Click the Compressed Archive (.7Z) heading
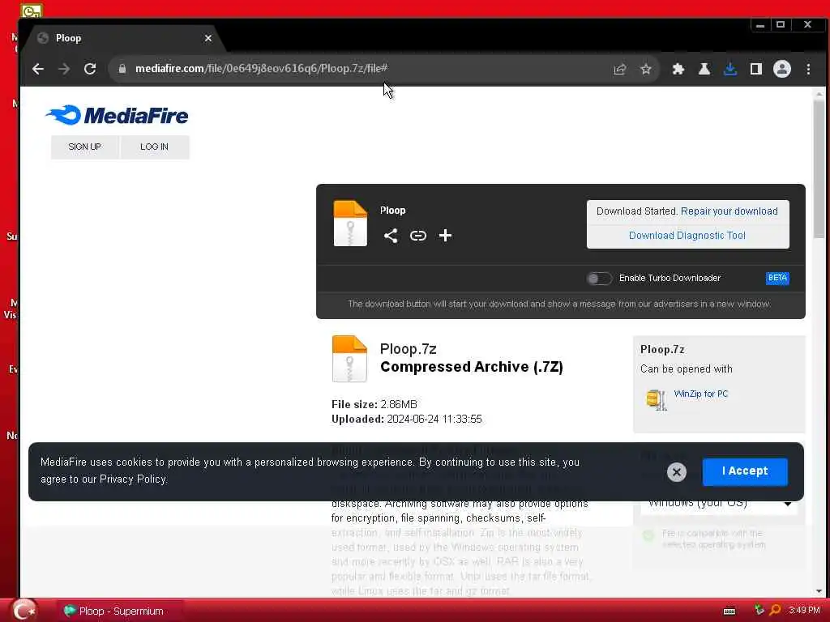 472,367
